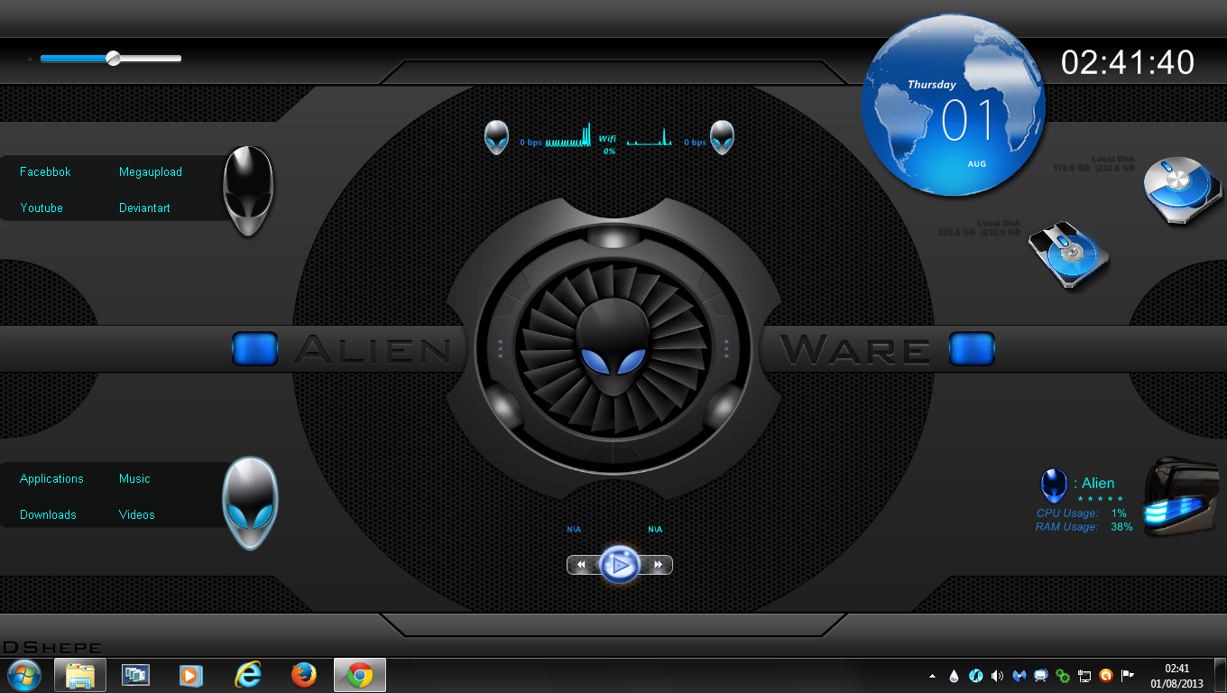Image resolution: width=1227 pixels, height=693 pixels.
Task: Click the CPU Usage 1% readout
Action: (x=1082, y=513)
